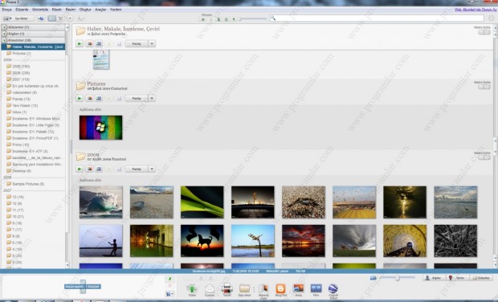Click the Kolaj collage icon
Screen dimensions: 498x302
tap(299, 289)
